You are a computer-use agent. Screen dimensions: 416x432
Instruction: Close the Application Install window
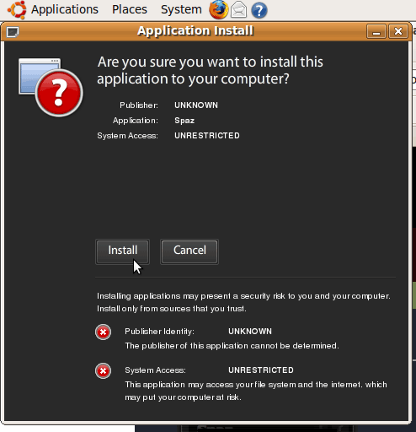(398, 31)
